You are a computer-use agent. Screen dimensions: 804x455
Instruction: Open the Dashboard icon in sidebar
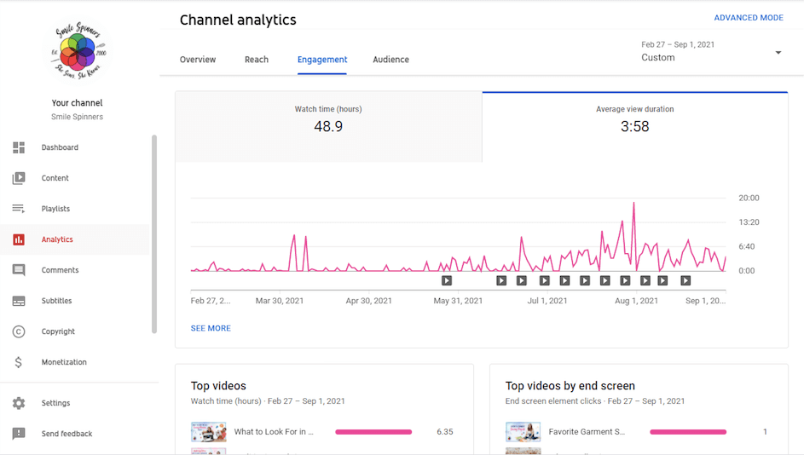(19, 147)
